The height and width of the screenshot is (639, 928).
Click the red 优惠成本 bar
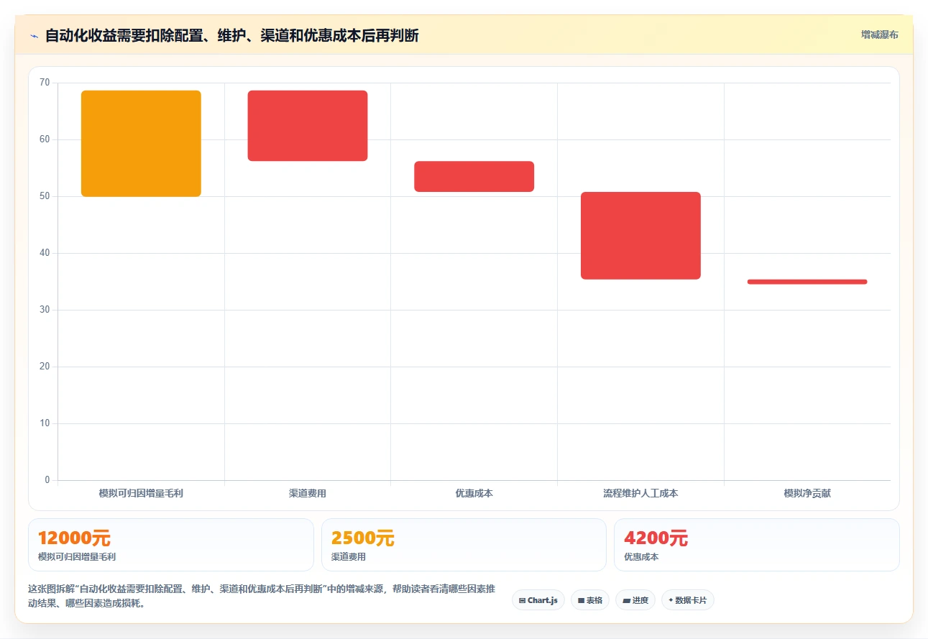474,177
